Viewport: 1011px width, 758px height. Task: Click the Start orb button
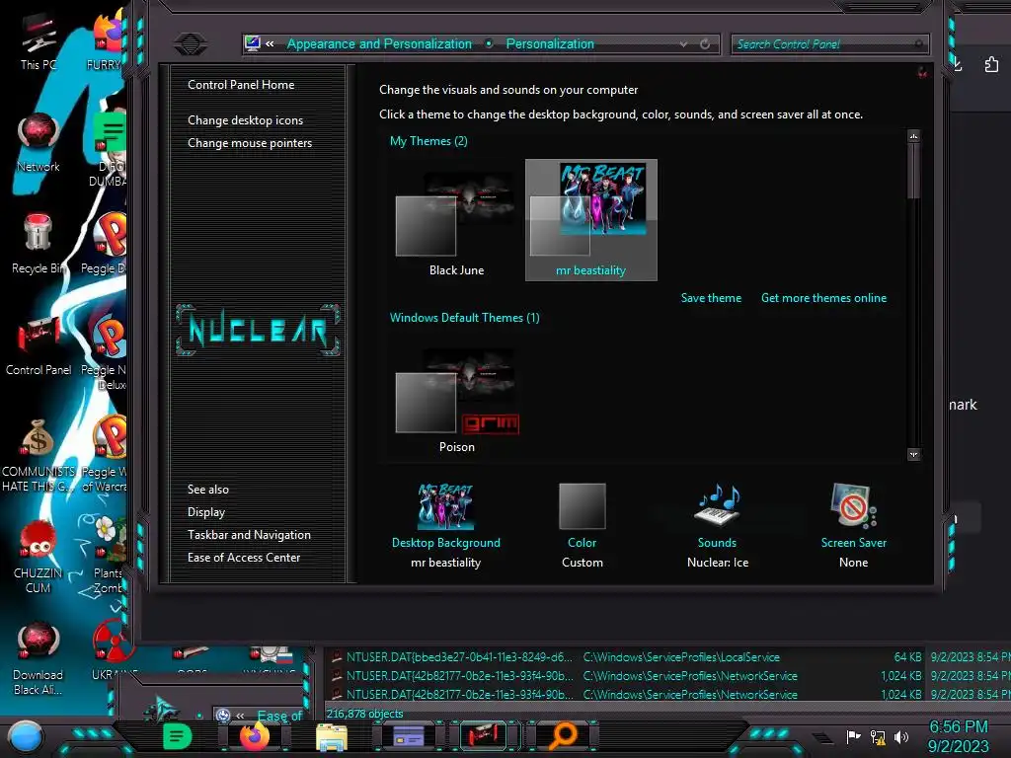(26, 736)
